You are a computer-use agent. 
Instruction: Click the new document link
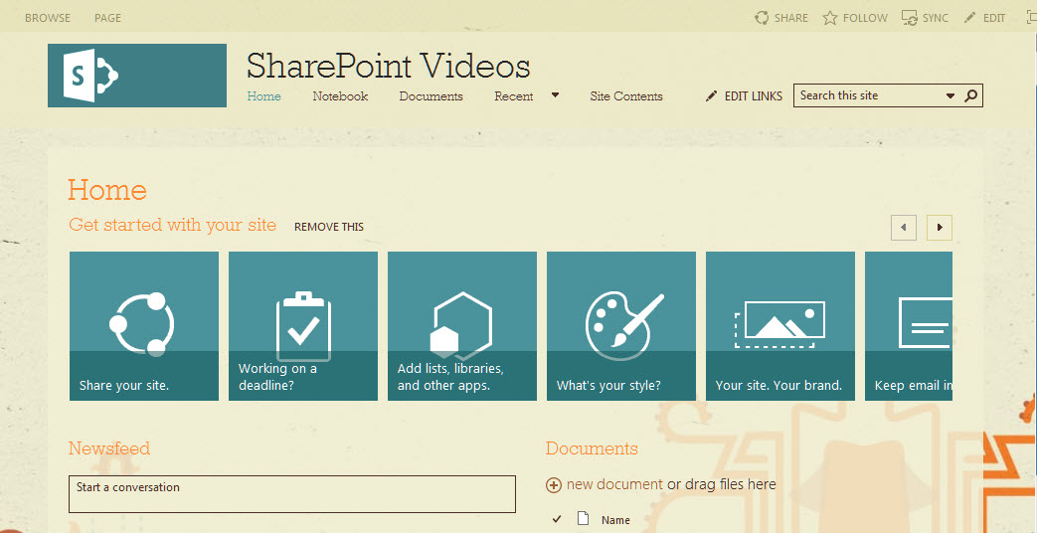tap(614, 484)
